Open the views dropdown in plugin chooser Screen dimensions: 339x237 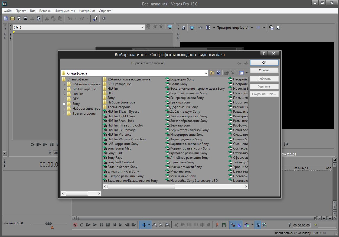tap(246, 73)
